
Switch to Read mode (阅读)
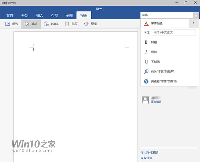12,24
